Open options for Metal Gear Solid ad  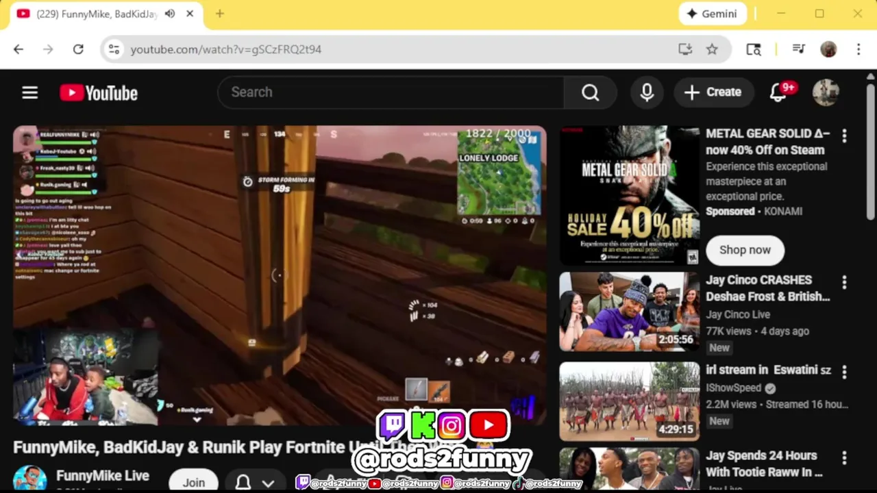click(x=844, y=136)
